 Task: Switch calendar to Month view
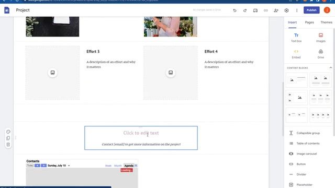[118, 166]
